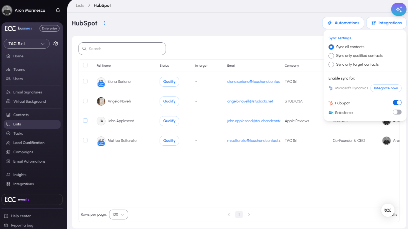Click the Integrations top button
Image resolution: width=408 pixels, height=229 pixels.
(x=386, y=23)
